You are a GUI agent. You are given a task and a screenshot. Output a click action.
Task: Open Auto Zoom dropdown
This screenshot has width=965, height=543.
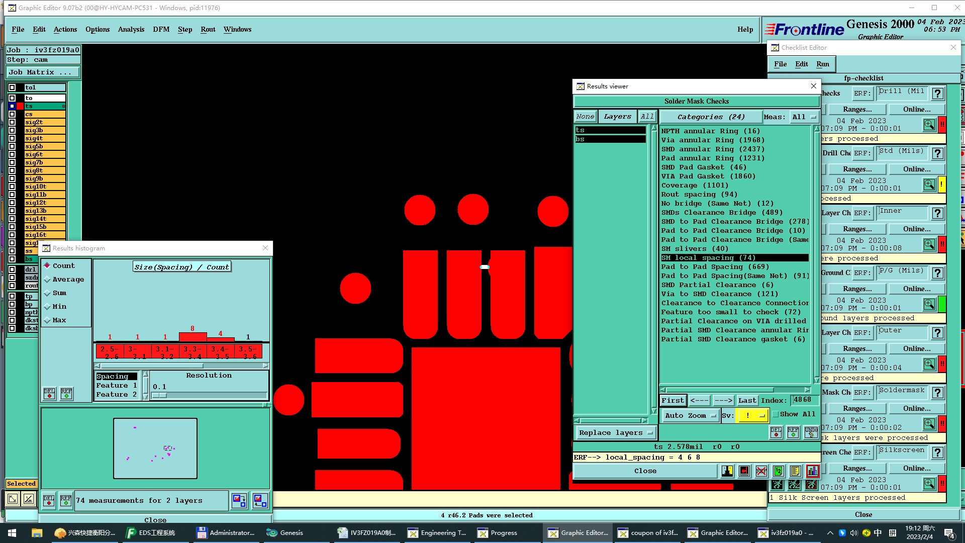[690, 416]
